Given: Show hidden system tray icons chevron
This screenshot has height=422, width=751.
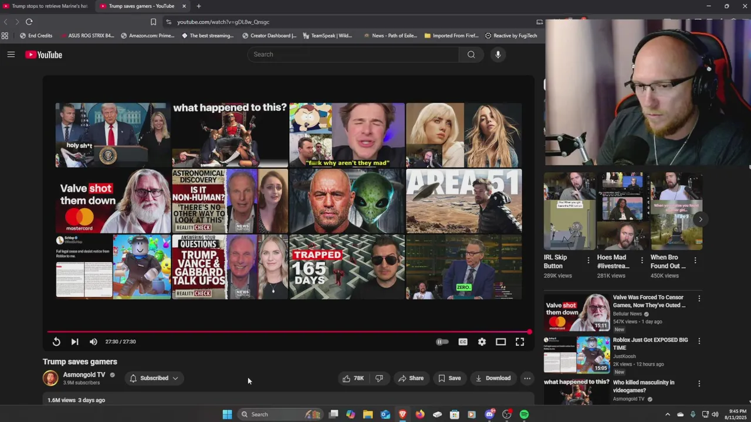Looking at the screenshot, I should 667,414.
